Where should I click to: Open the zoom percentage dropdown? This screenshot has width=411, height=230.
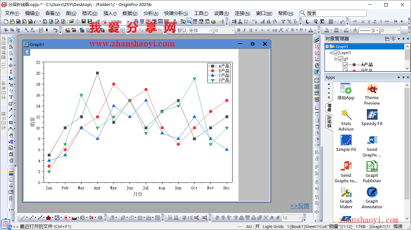(x=128, y=22)
